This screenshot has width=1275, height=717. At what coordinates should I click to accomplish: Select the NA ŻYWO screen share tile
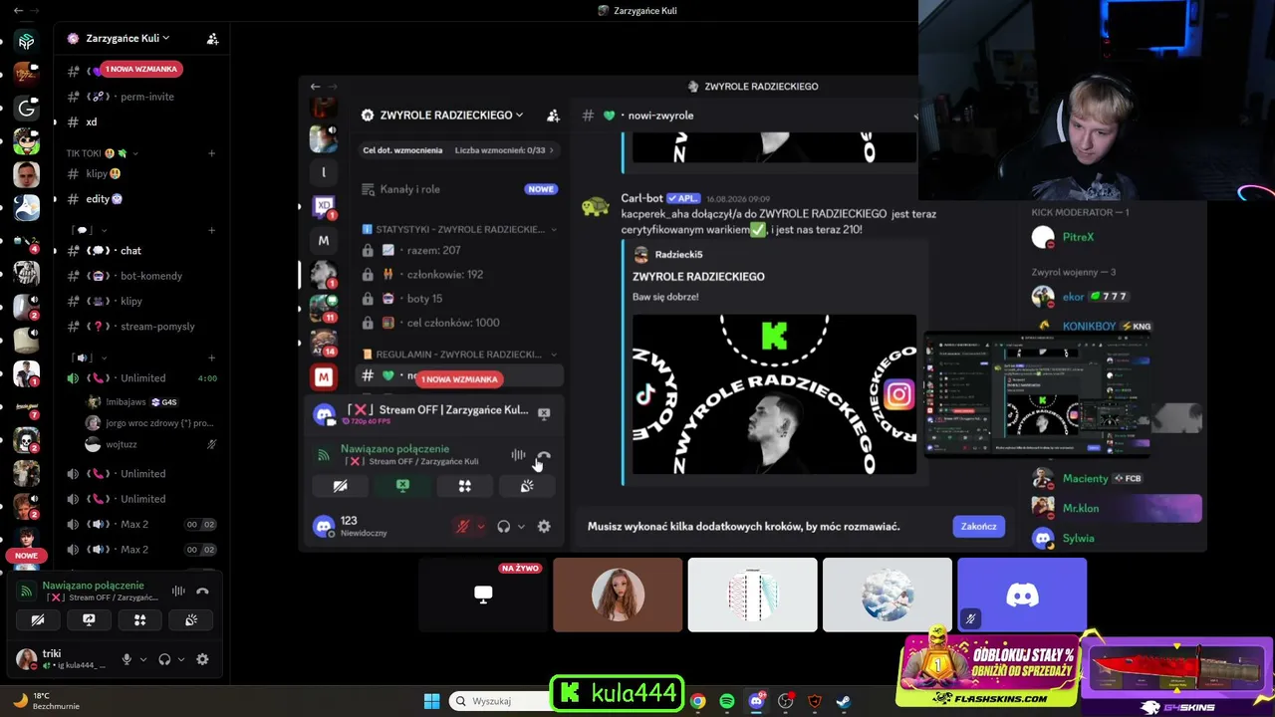click(483, 595)
